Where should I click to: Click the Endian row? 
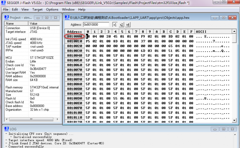[32, 61]
